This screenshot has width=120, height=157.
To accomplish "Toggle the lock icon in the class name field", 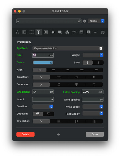I will [x=79, y=21].
